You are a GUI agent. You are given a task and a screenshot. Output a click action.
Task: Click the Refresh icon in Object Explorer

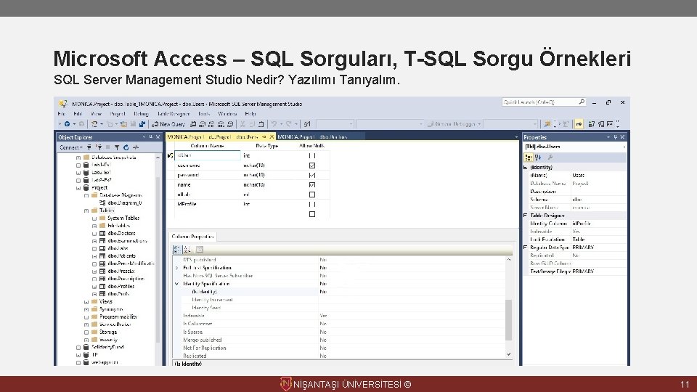coord(126,147)
